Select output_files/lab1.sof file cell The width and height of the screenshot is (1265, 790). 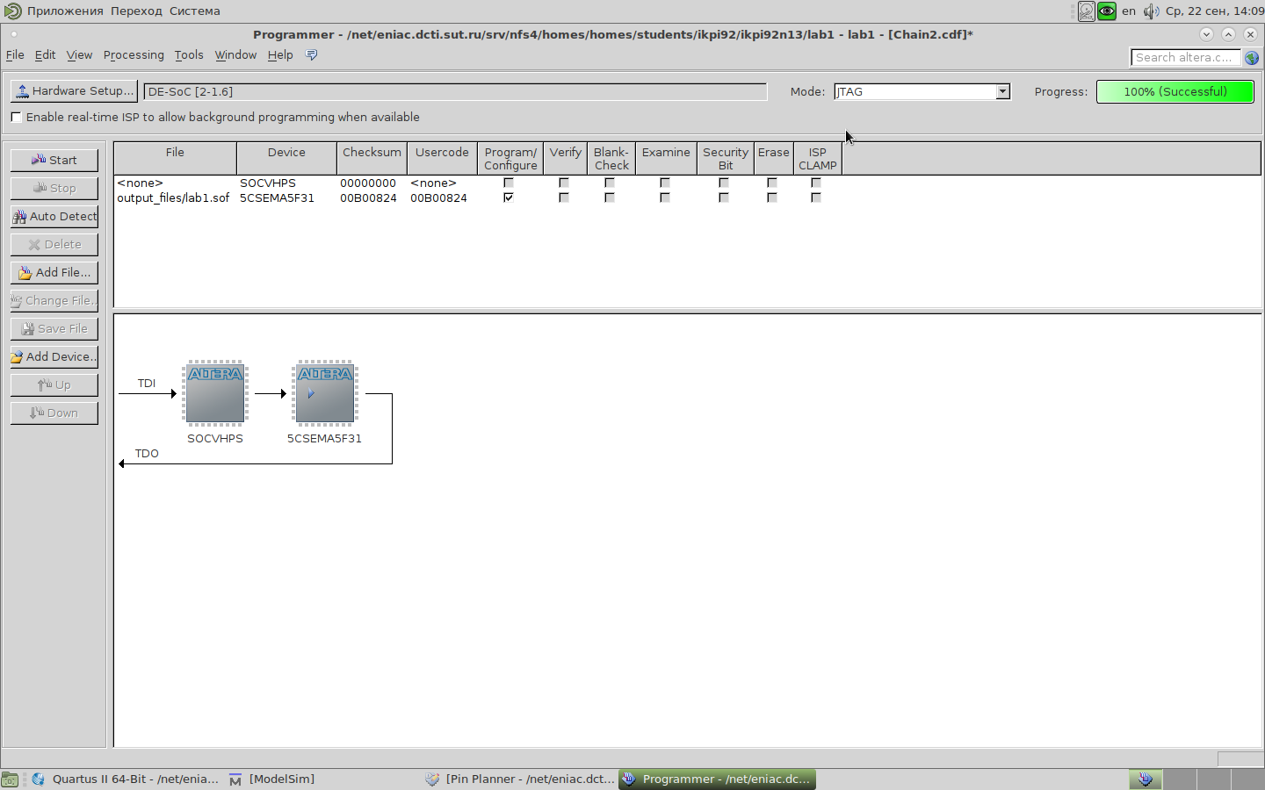(x=173, y=197)
